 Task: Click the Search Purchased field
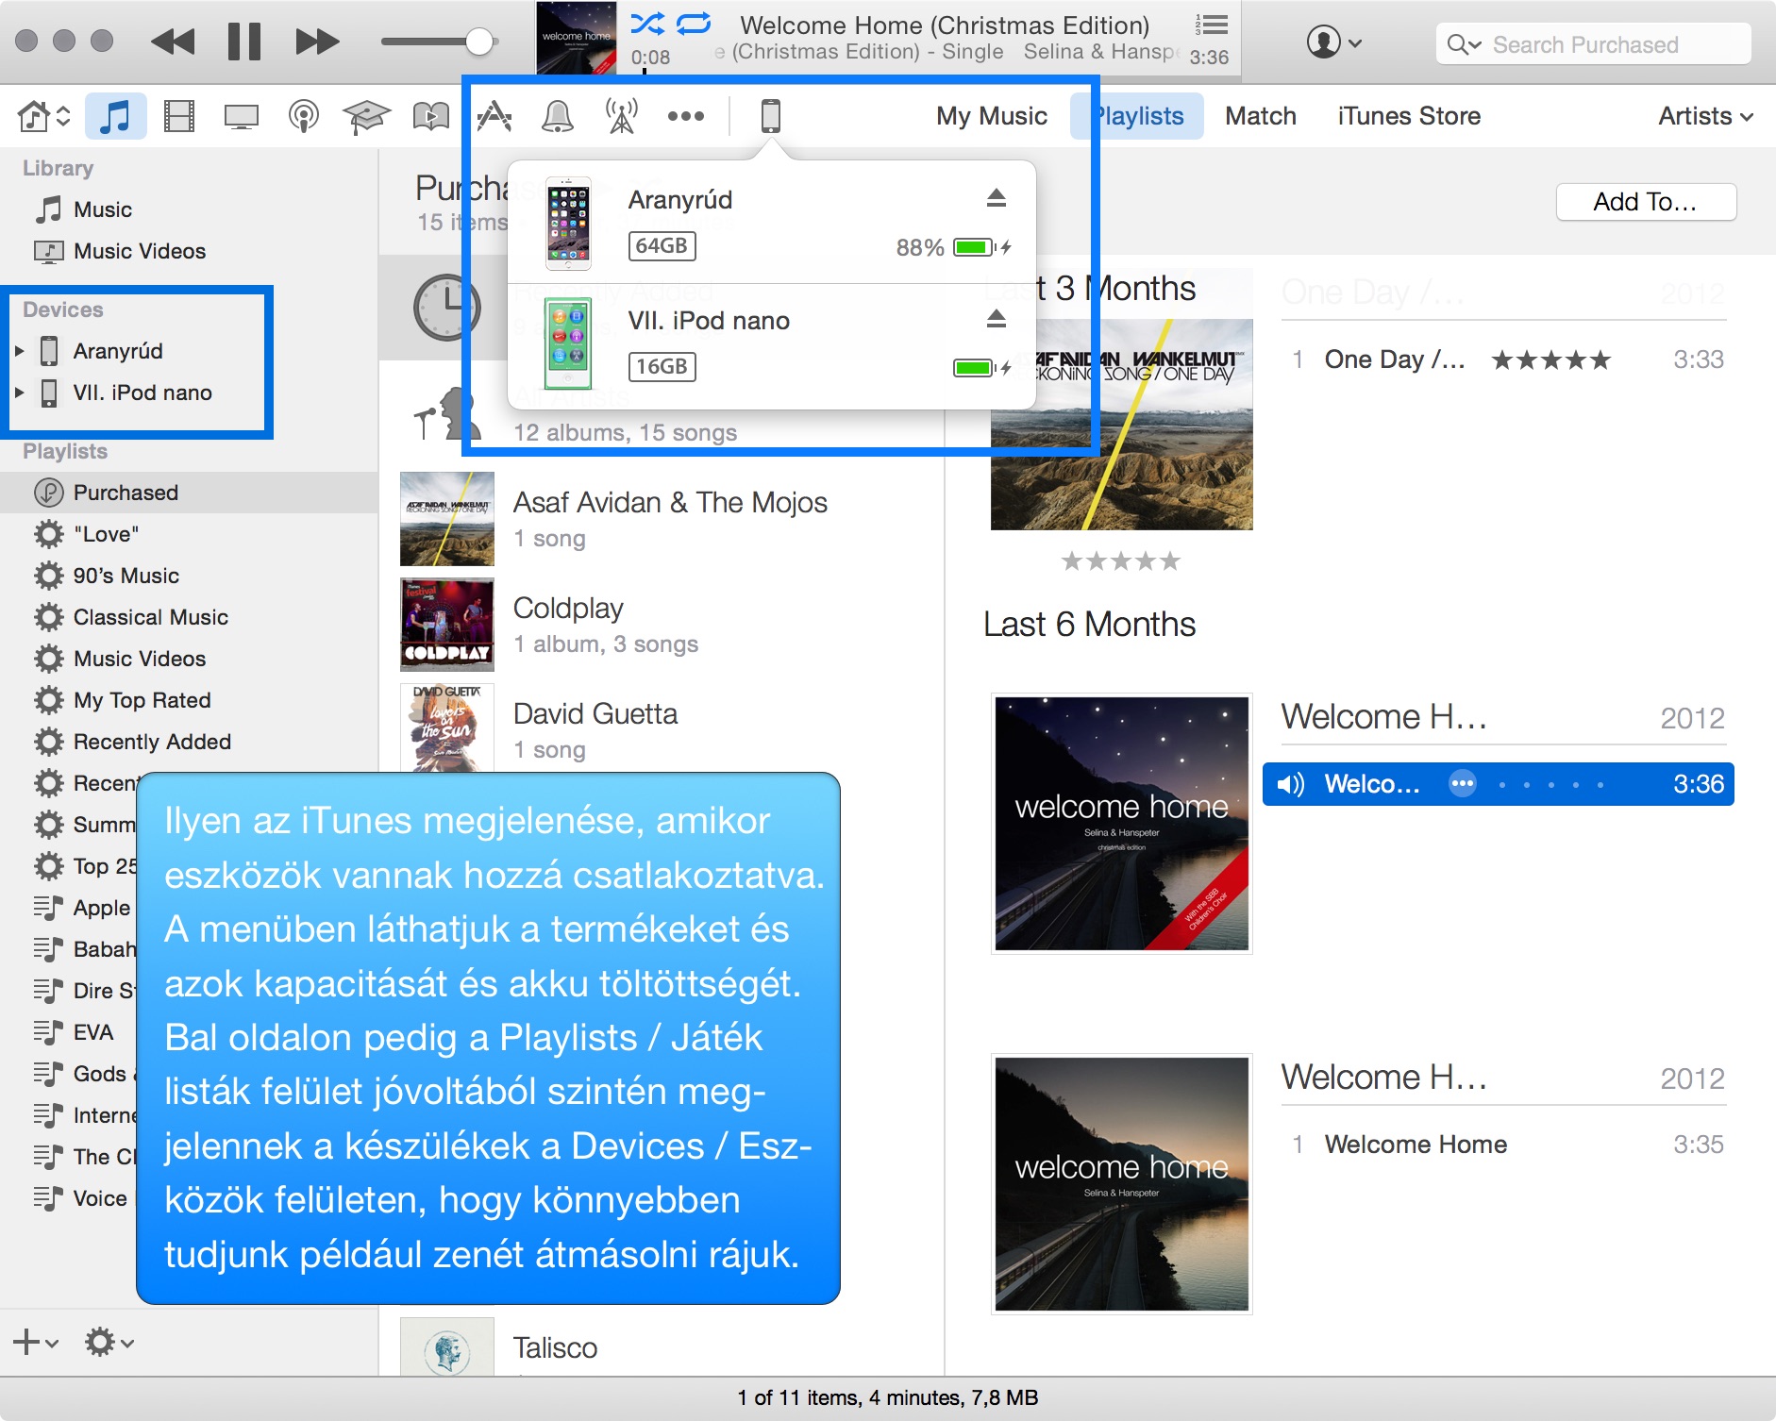click(x=1593, y=44)
